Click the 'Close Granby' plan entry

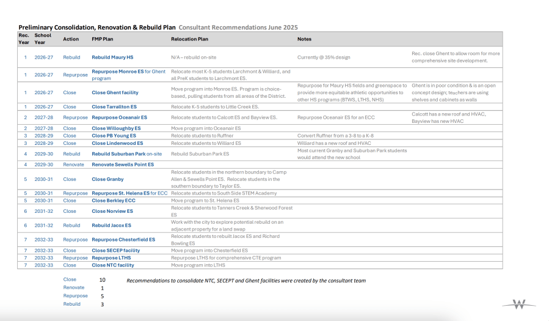pyautogui.click(x=107, y=179)
